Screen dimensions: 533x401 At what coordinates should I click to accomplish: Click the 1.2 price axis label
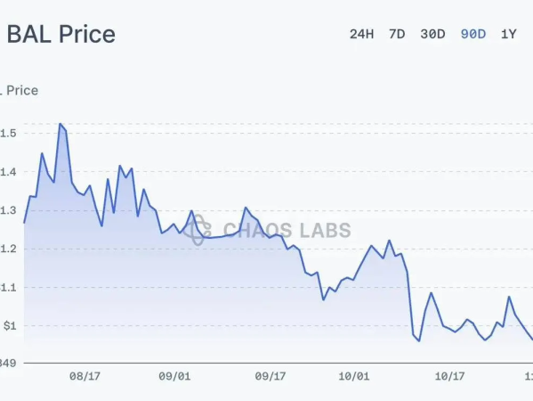(x=8, y=249)
